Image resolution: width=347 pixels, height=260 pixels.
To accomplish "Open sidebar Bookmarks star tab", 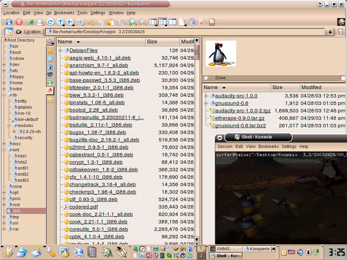I will pos(50,51).
